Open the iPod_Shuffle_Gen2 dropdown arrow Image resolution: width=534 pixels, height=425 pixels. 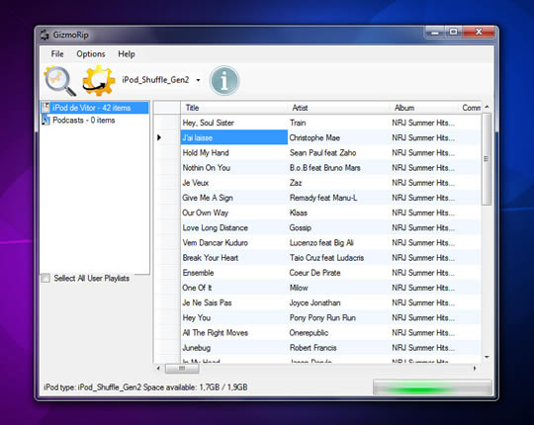pos(198,80)
